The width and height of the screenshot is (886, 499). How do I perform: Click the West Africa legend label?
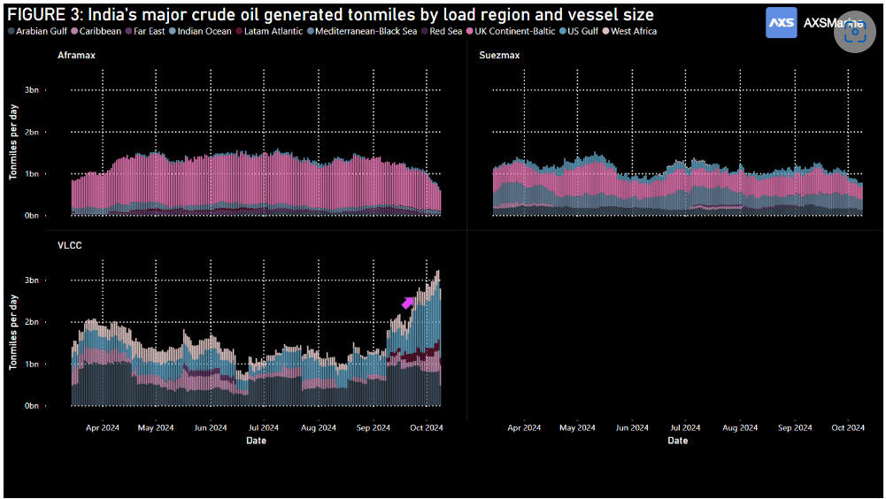coord(634,32)
